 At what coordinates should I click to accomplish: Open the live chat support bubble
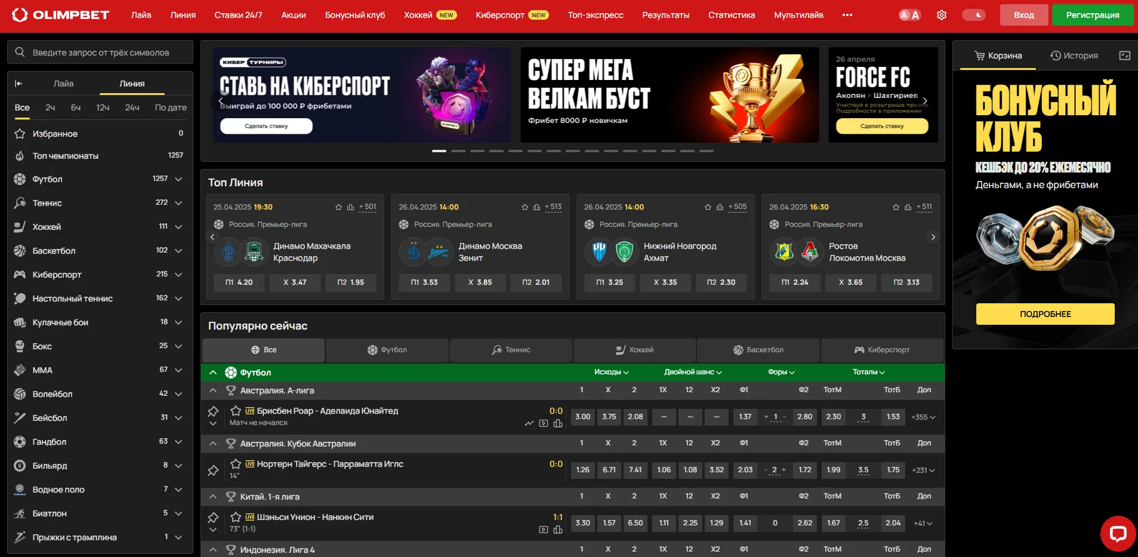[x=1118, y=533]
